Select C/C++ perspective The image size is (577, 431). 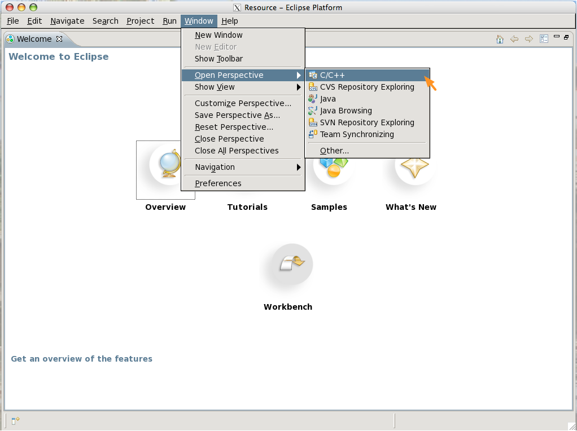coord(368,76)
